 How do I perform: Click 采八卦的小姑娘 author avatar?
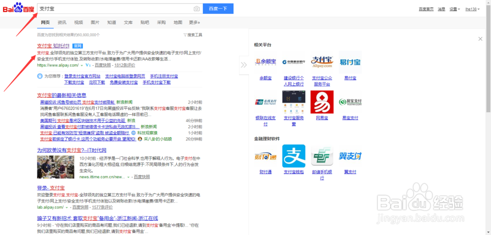[140, 139]
